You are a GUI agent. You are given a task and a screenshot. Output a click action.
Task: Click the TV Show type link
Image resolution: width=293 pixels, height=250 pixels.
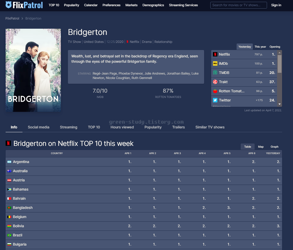(74, 42)
